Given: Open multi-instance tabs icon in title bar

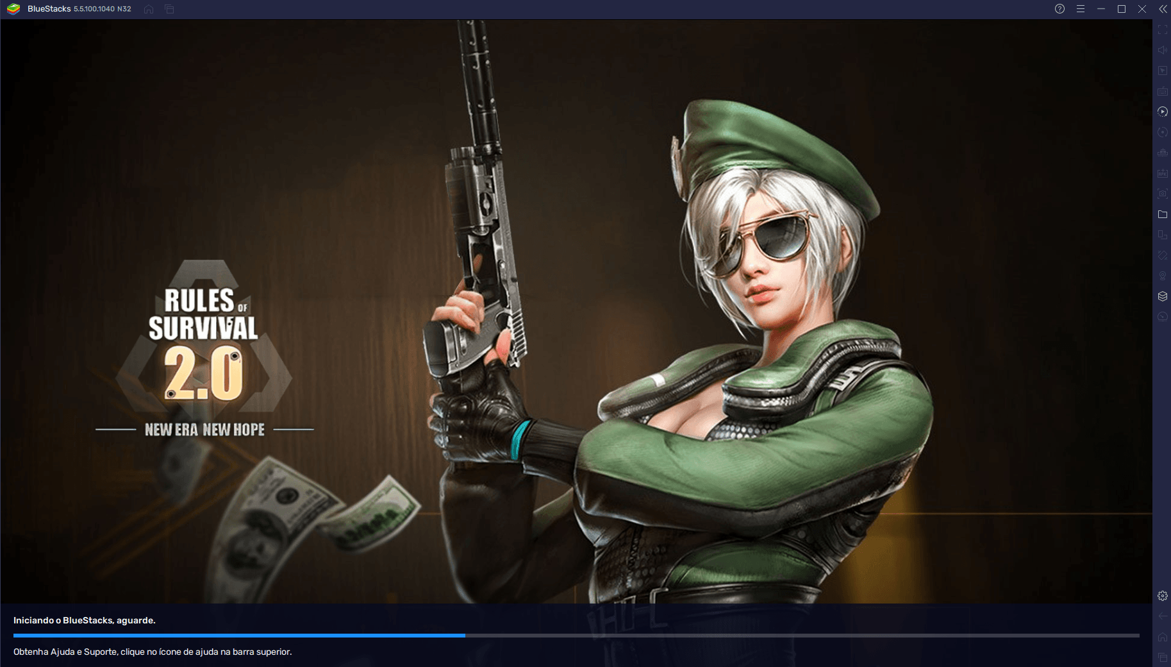Looking at the screenshot, I should [169, 9].
